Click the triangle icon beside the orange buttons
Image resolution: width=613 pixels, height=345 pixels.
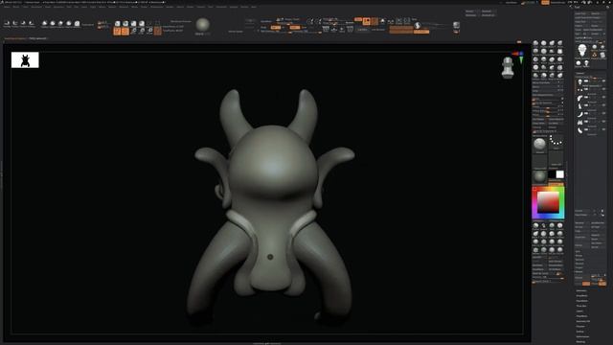coord(383,21)
